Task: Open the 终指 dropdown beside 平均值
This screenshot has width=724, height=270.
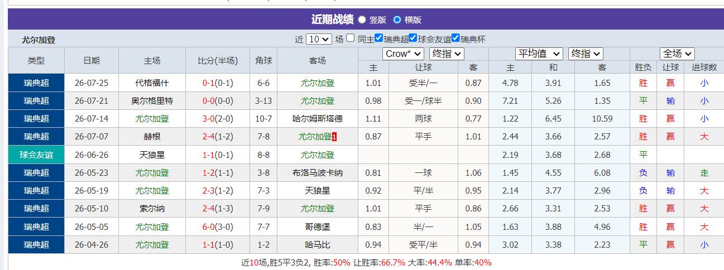Action: coord(586,54)
